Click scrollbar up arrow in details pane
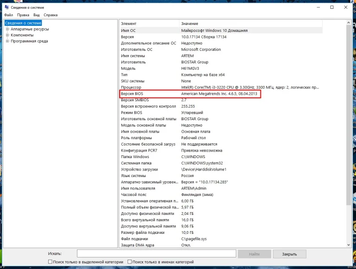The image size is (356, 269). click(x=349, y=22)
